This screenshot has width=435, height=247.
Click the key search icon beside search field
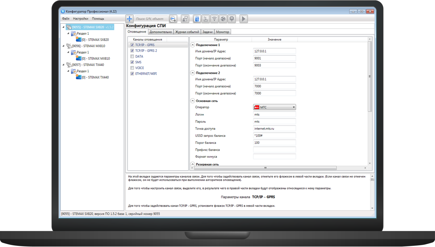(x=173, y=19)
